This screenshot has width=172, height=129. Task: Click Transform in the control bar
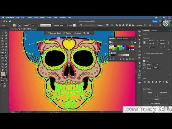click(x=139, y=25)
